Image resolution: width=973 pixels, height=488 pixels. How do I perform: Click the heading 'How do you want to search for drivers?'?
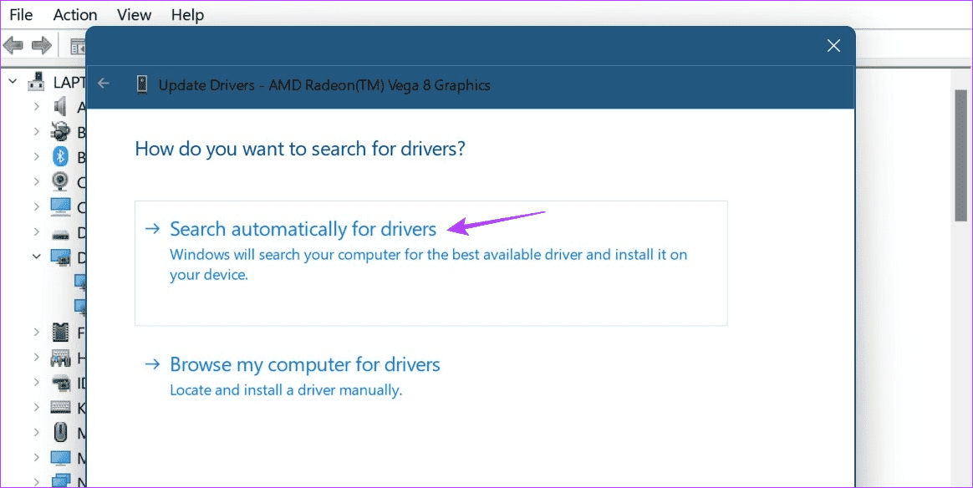coord(300,149)
